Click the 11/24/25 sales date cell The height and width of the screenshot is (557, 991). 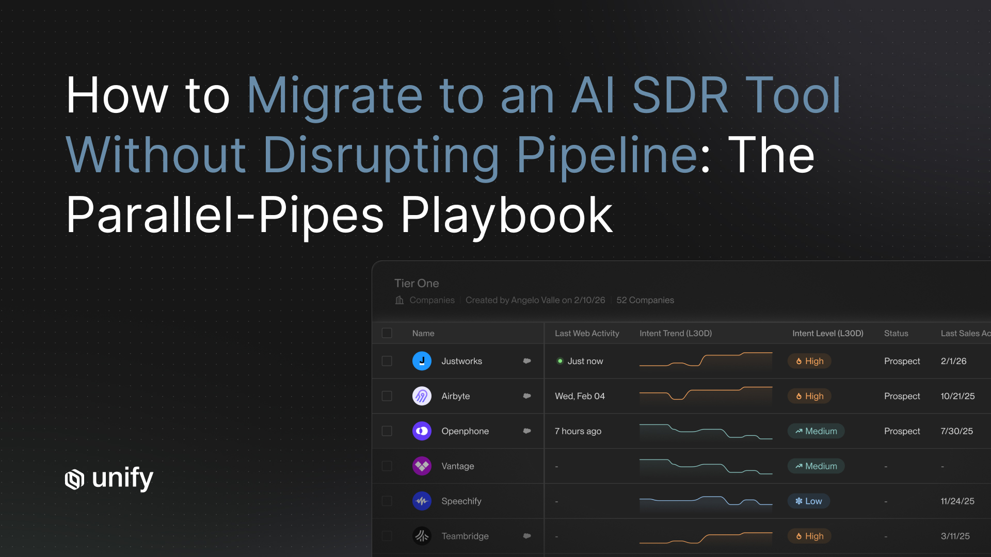pos(957,501)
